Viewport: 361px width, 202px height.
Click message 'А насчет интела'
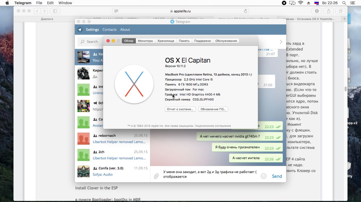[256, 158]
